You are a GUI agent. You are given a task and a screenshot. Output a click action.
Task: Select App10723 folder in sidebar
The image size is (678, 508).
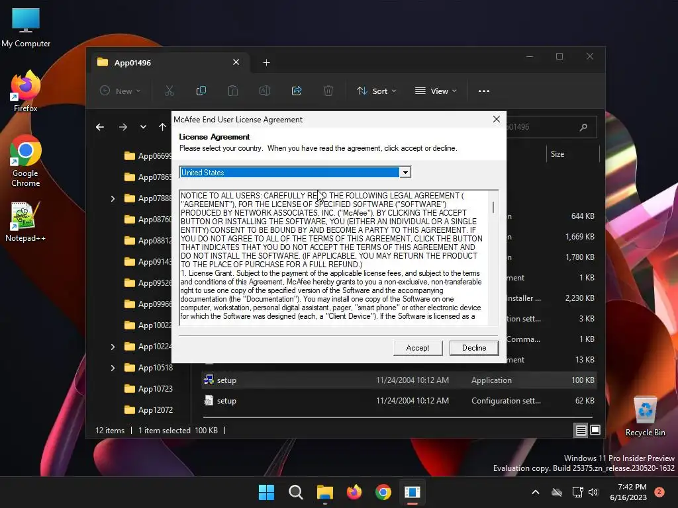pos(148,389)
